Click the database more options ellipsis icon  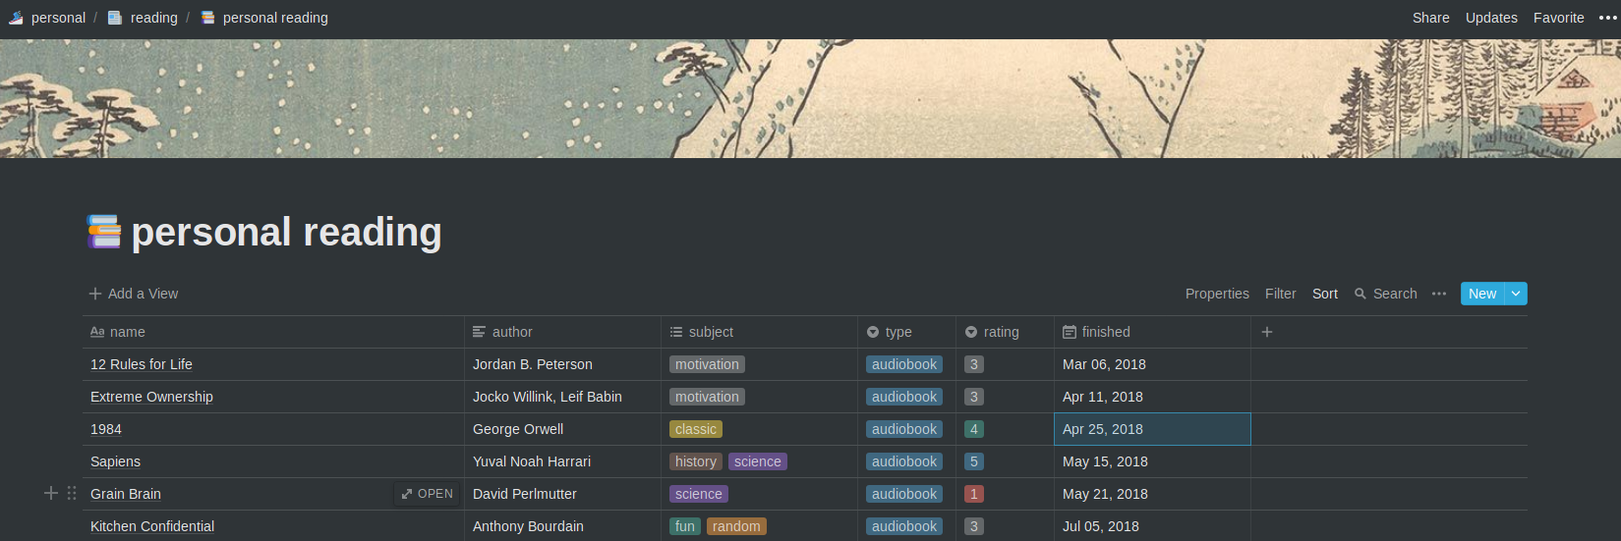click(1439, 294)
